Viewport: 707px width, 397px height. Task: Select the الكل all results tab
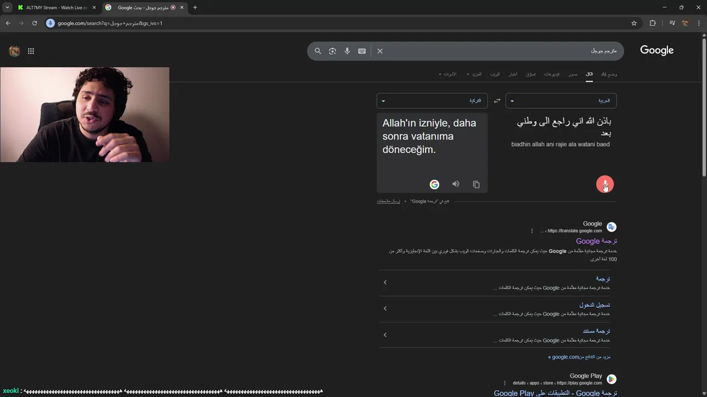tap(589, 74)
